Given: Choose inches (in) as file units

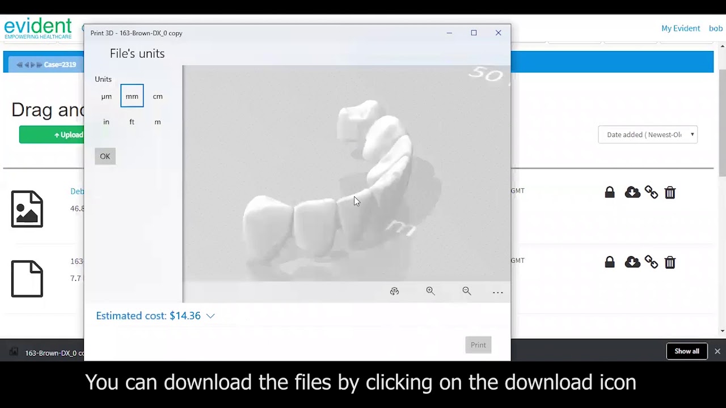Looking at the screenshot, I should pyautogui.click(x=106, y=122).
